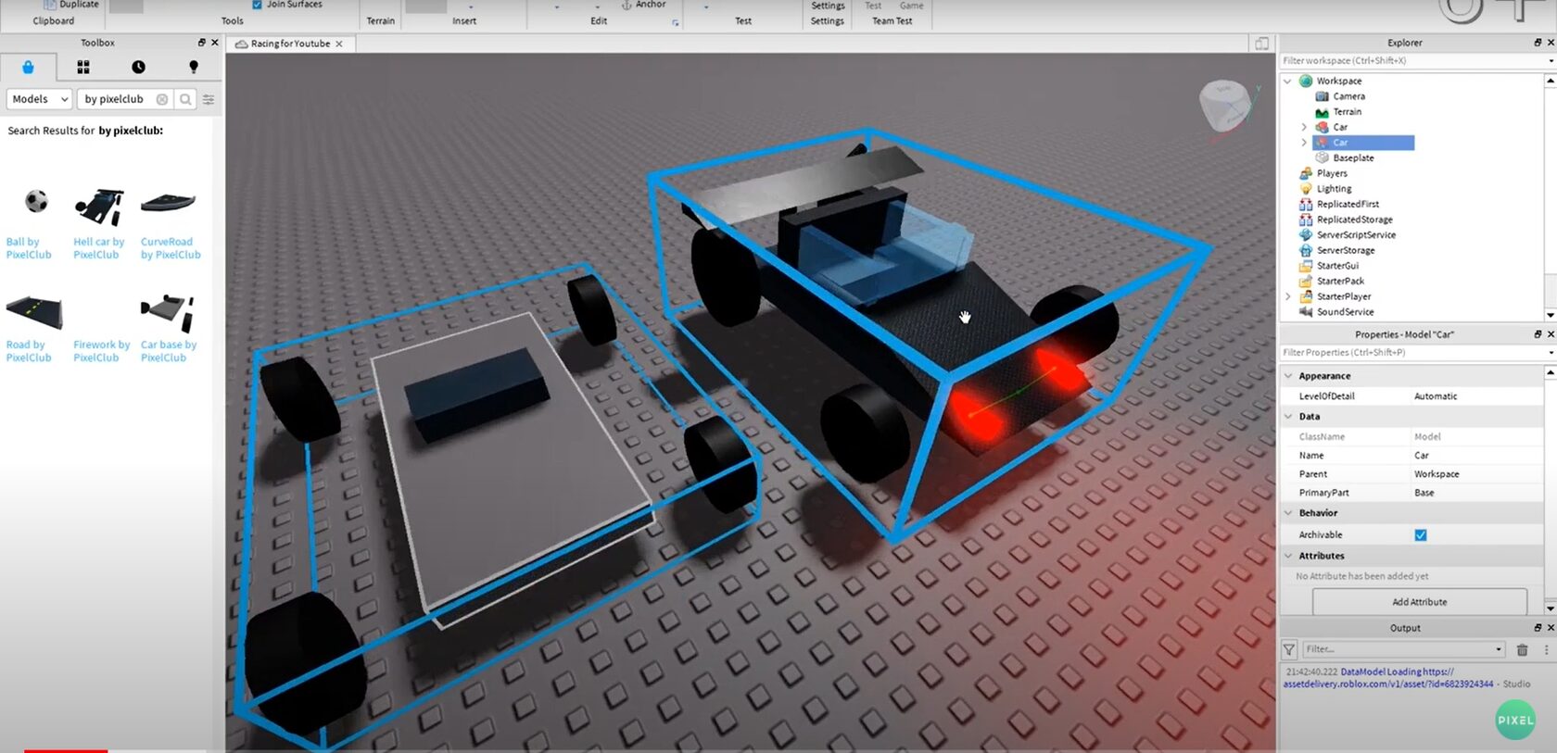This screenshot has height=753, width=1557.
Task: Collapse the Behavior properties section
Action: 1288,513
